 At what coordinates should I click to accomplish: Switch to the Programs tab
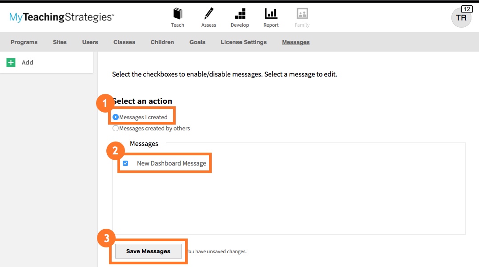click(24, 42)
